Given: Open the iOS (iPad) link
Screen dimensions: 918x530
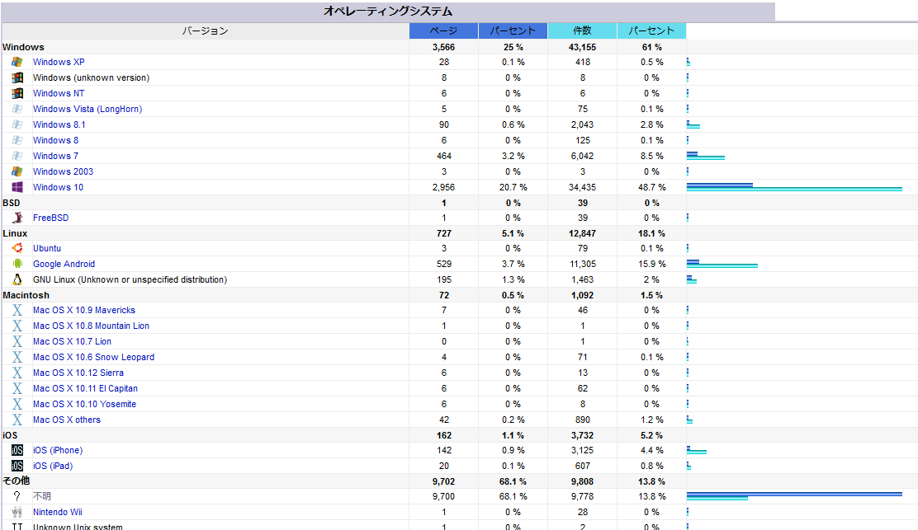Looking at the screenshot, I should (x=52, y=466).
